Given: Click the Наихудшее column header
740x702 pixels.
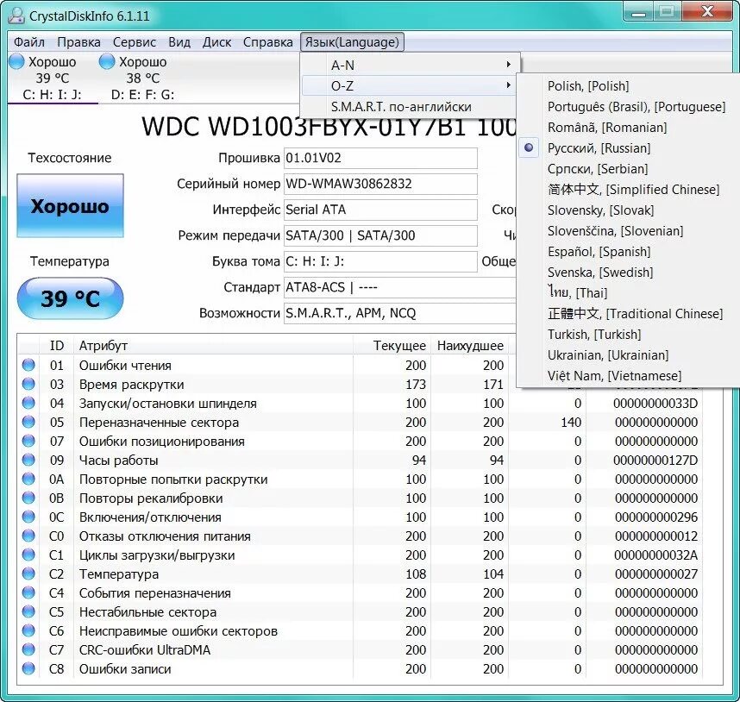Looking at the screenshot, I should pos(468,345).
